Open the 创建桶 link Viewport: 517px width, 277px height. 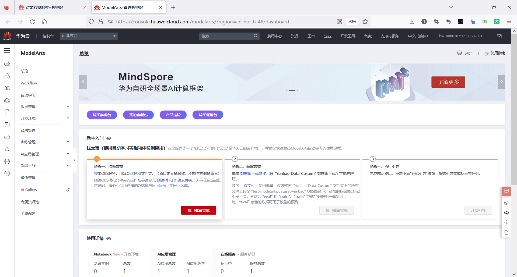162,180
